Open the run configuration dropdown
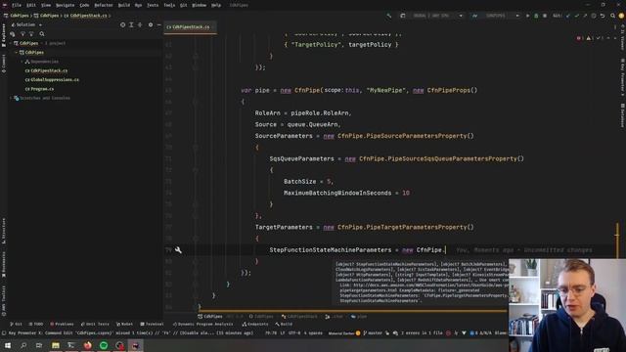626x352 pixels. 497,16
